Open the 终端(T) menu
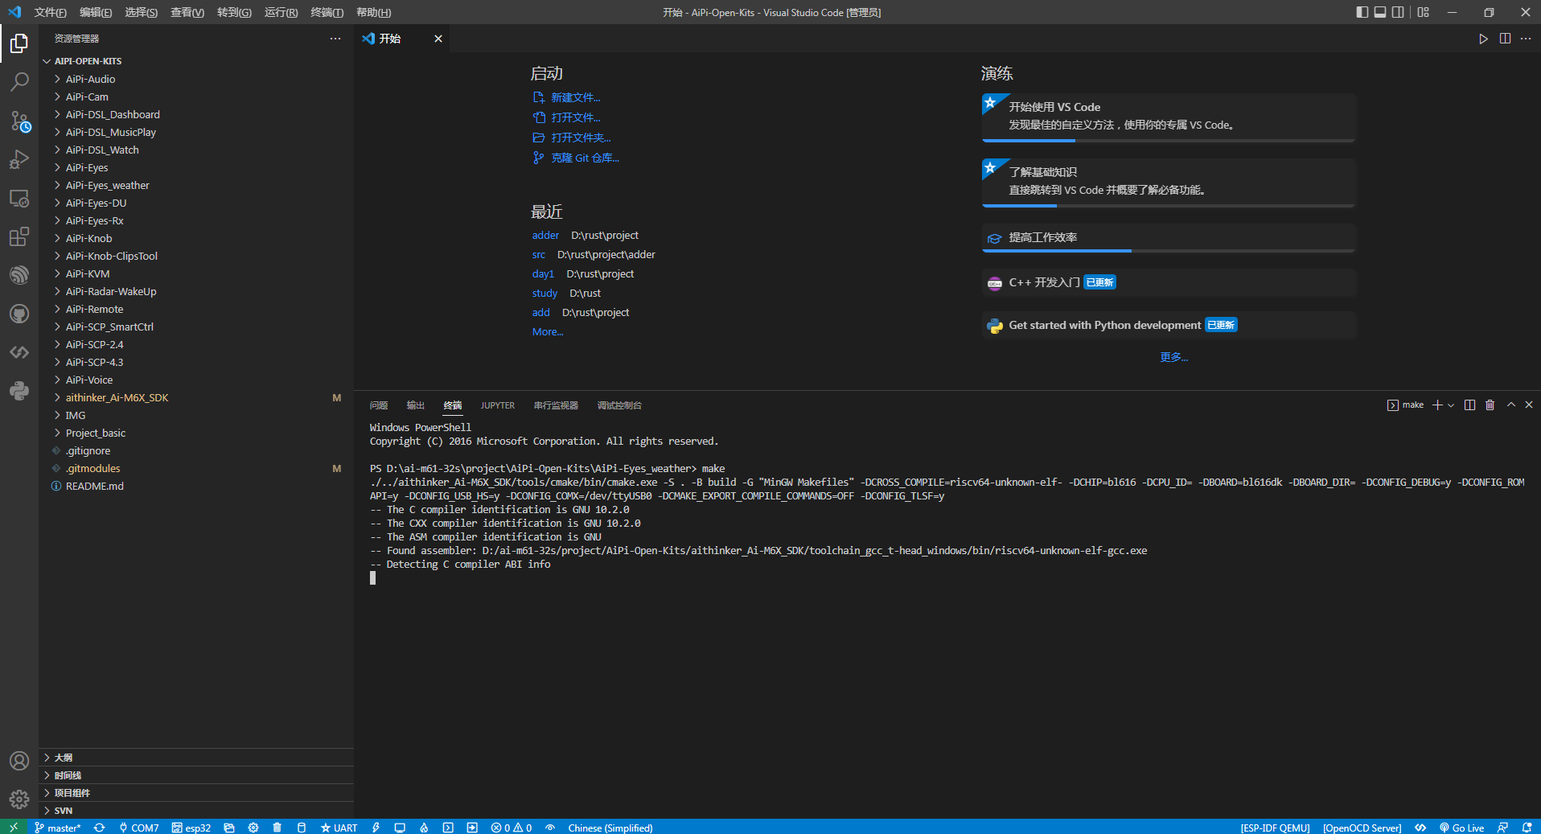This screenshot has width=1541, height=834. [327, 12]
